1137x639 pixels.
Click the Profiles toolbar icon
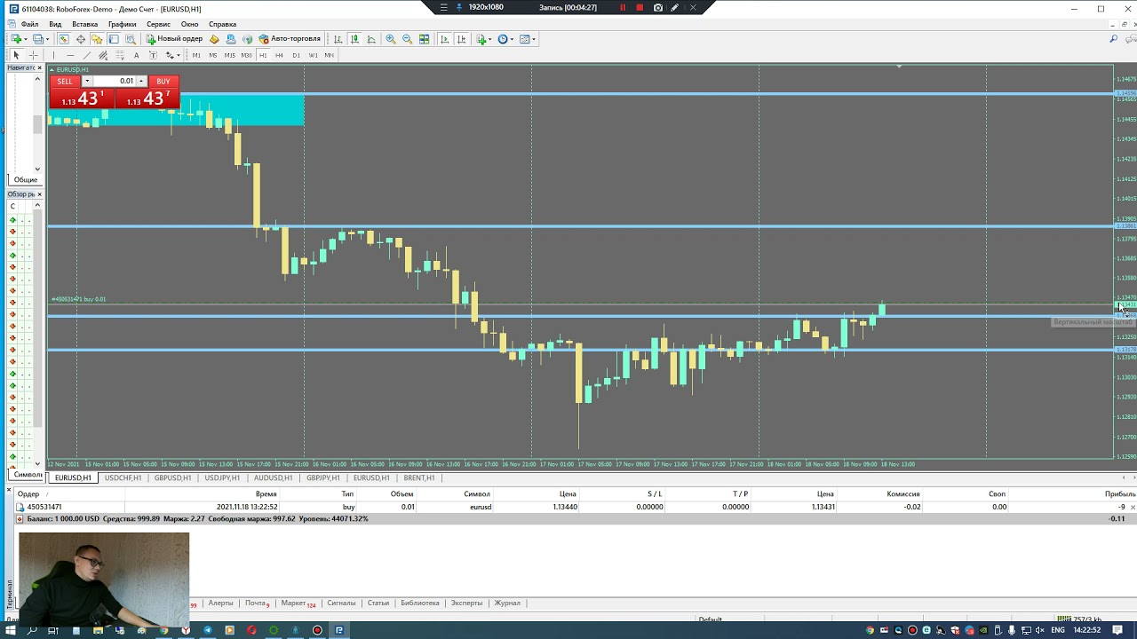tap(38, 39)
